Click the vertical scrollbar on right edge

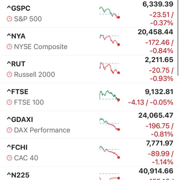click(178, 38)
